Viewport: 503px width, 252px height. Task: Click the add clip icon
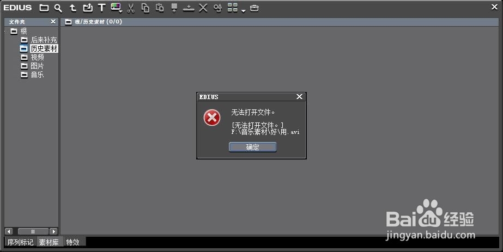(88, 8)
